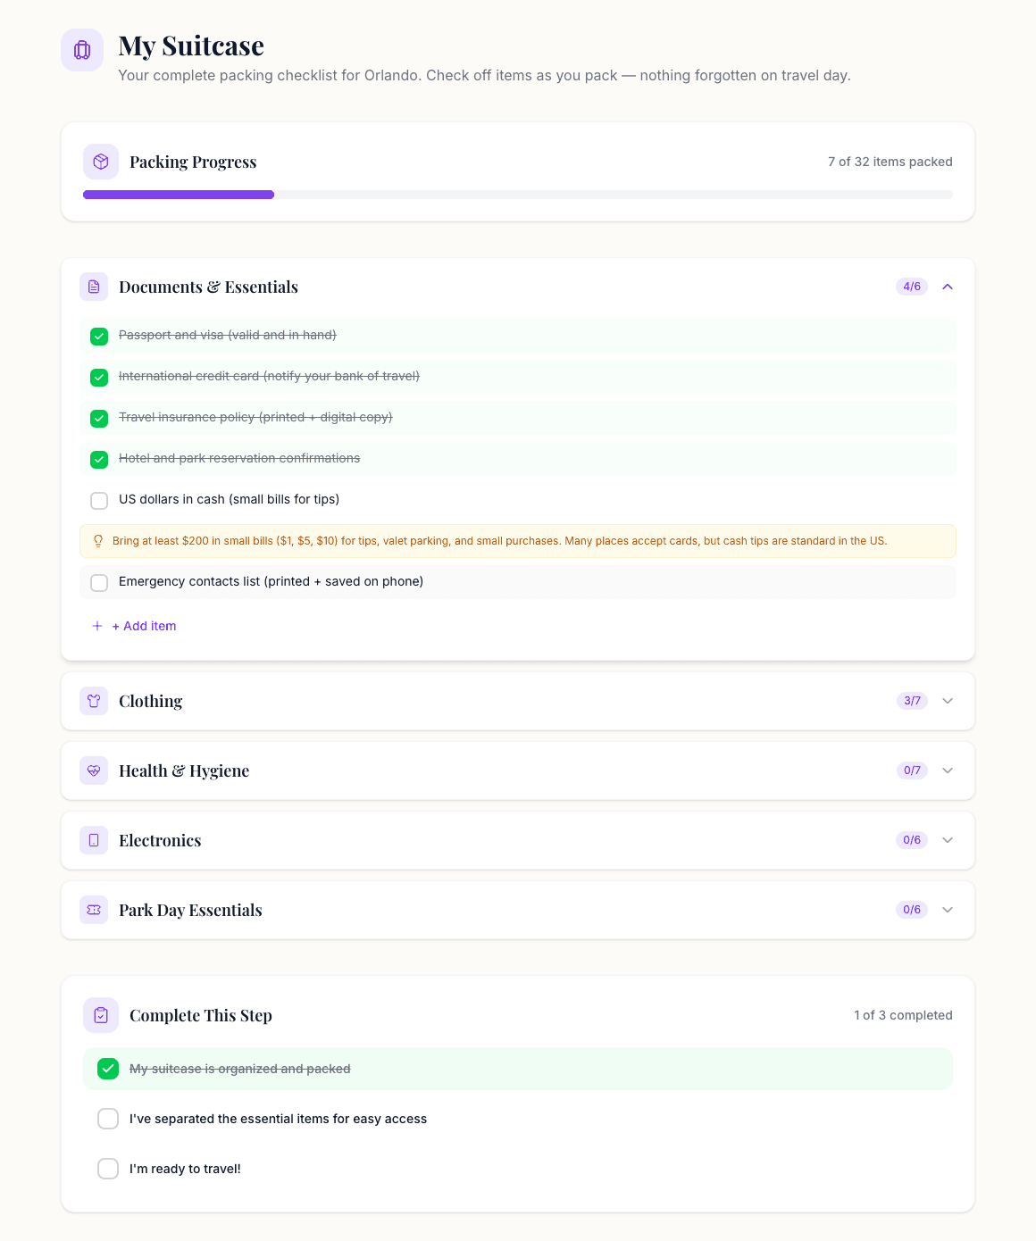The image size is (1036, 1241).
Task: Click the Passport and visa item label
Action: pyautogui.click(x=228, y=335)
